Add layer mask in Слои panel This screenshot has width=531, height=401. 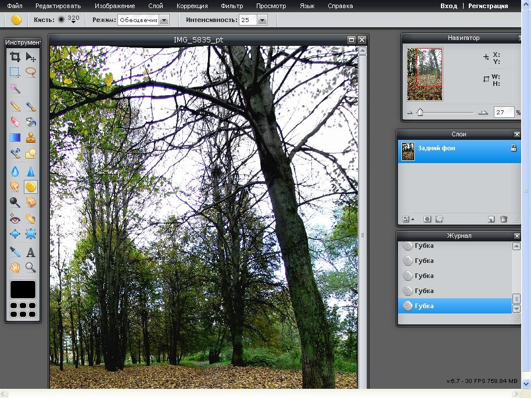pos(428,219)
